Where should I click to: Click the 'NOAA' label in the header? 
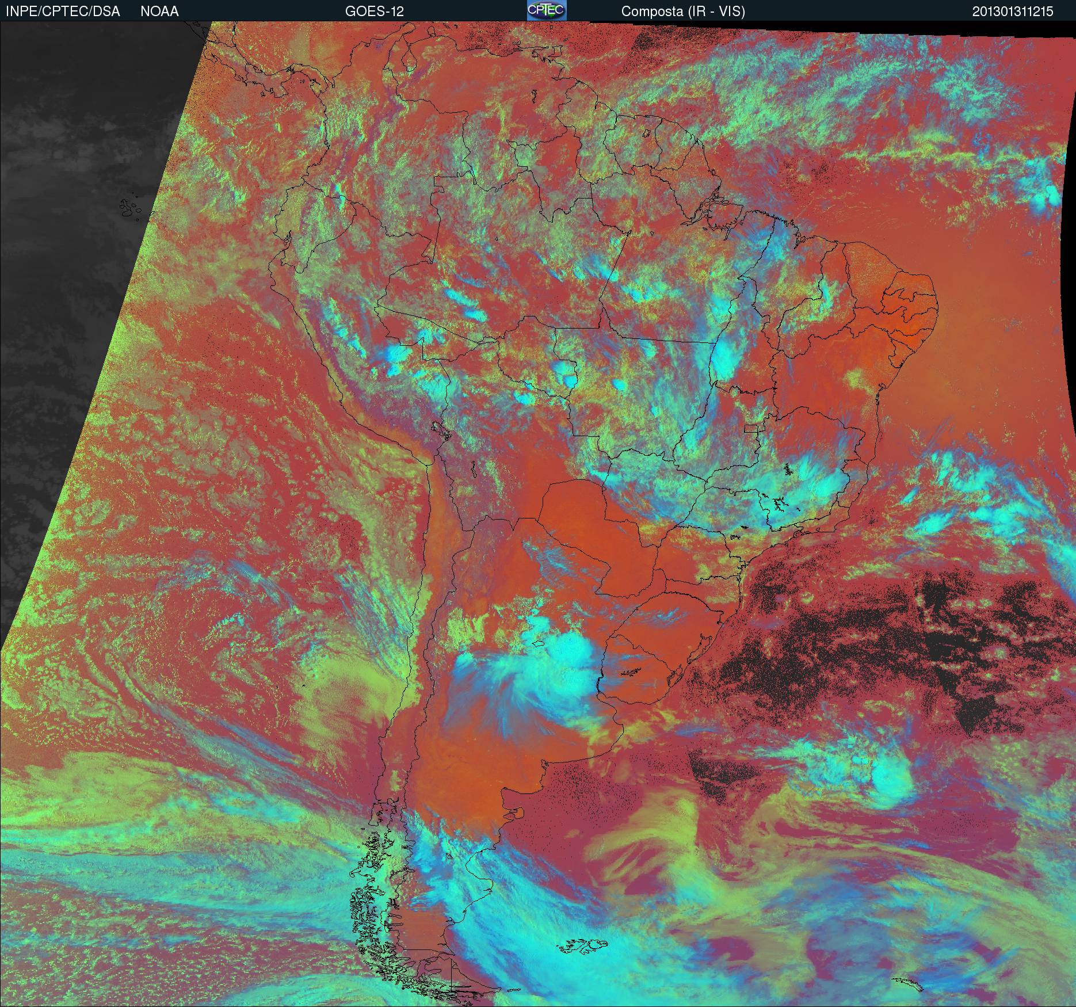159,12
